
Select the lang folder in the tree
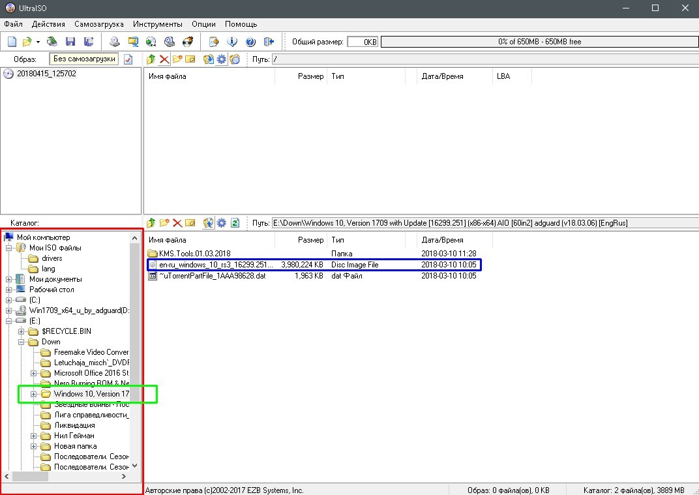coord(48,269)
